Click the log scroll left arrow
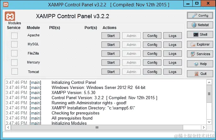Image resolution: width=216 pixels, height=140 pixels. click(8, 127)
